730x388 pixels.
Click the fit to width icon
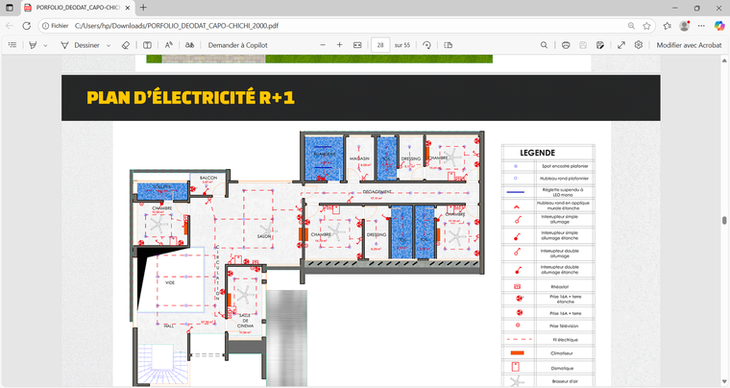(x=357, y=45)
